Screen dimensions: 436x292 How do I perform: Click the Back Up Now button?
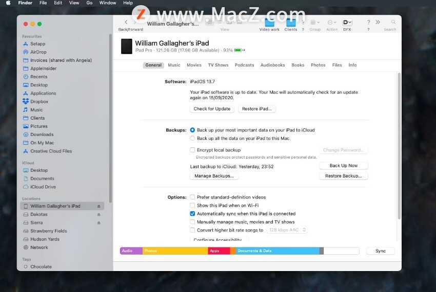point(344,166)
